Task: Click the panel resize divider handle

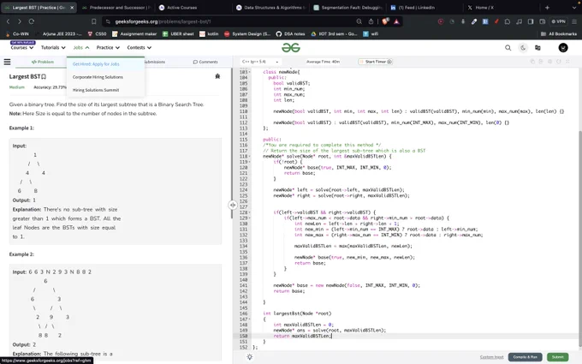Action: point(232,205)
